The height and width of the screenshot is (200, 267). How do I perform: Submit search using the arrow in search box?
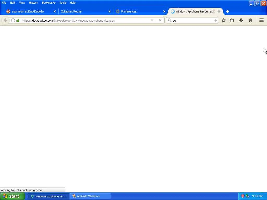coord(216,20)
